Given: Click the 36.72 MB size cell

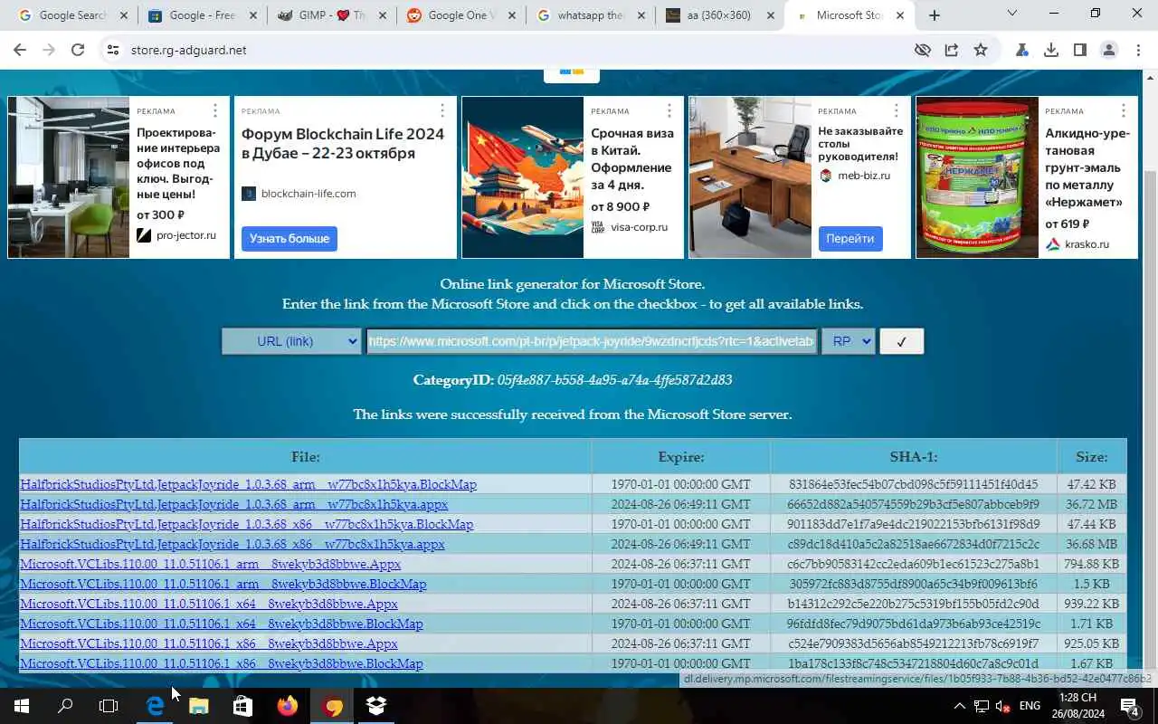Looking at the screenshot, I should click(1091, 504).
